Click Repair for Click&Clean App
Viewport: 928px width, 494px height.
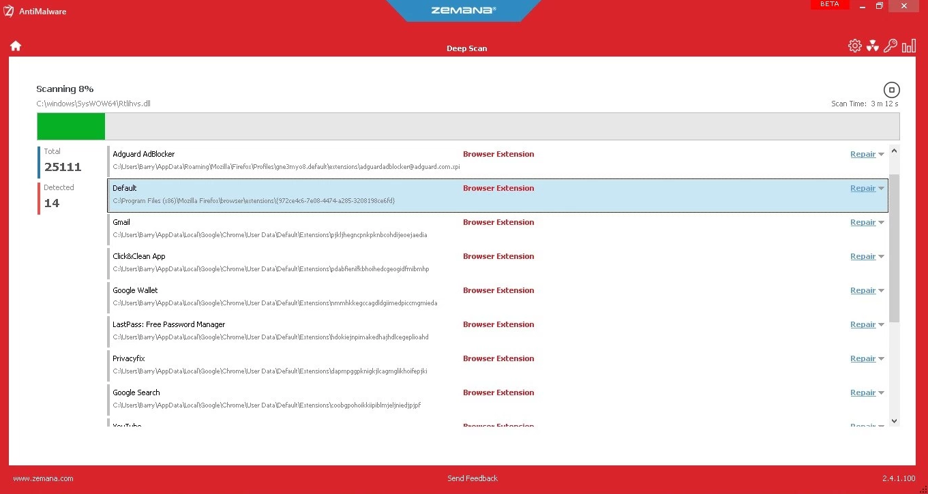(x=863, y=256)
